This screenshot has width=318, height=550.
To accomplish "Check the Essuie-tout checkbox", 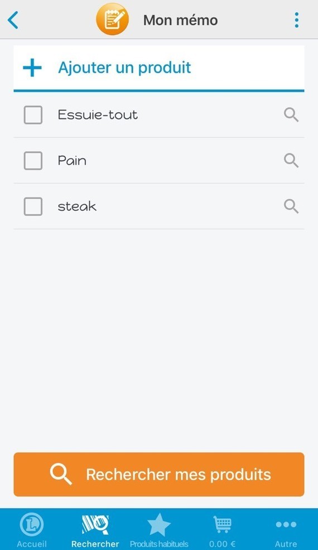I will 33,115.
